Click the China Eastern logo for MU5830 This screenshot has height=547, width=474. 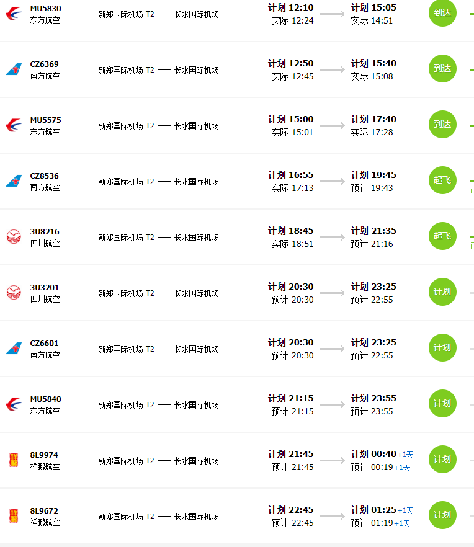point(14,14)
